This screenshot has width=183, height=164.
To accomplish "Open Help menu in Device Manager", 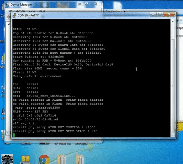I will (x=42, y=11).
